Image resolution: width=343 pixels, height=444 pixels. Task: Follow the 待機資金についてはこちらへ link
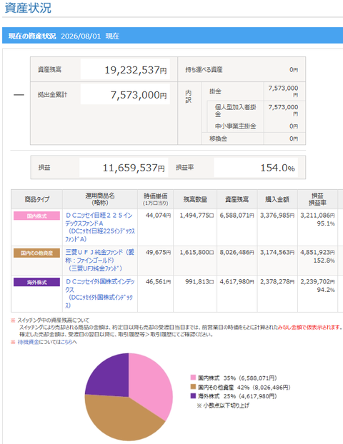tap(47, 342)
